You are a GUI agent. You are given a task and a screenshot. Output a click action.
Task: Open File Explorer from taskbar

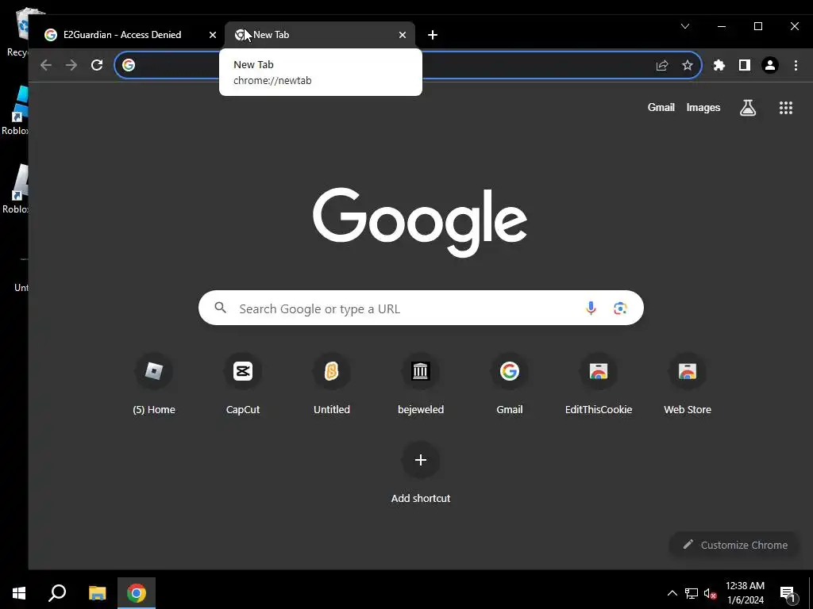point(97,593)
